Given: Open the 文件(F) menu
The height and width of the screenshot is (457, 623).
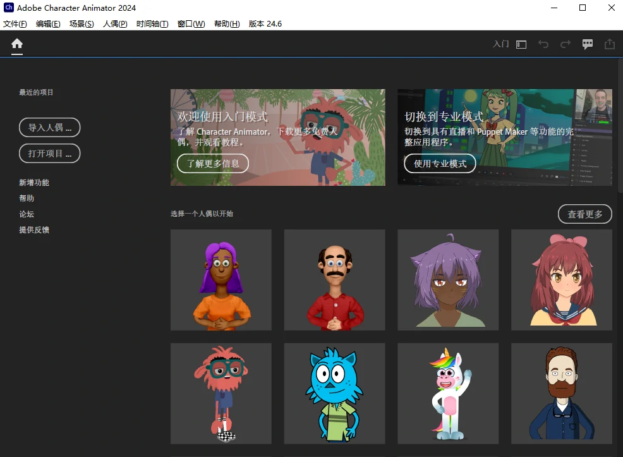Looking at the screenshot, I should click(15, 24).
